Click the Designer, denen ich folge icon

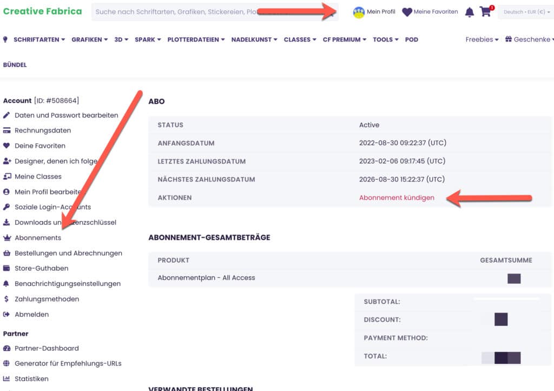[7, 161]
